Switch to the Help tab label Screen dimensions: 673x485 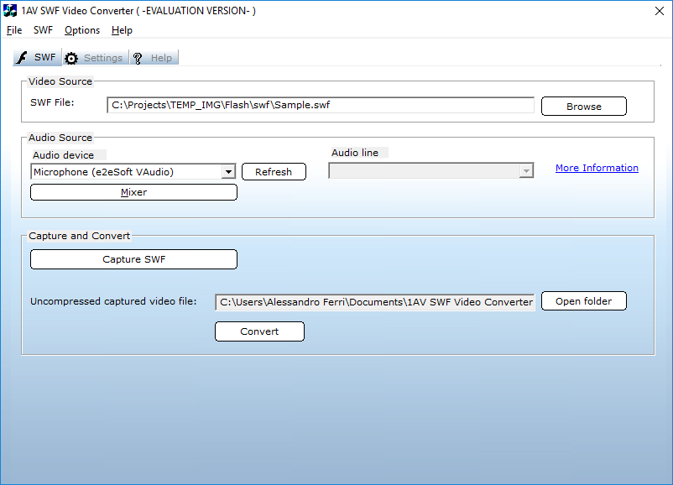click(x=161, y=58)
